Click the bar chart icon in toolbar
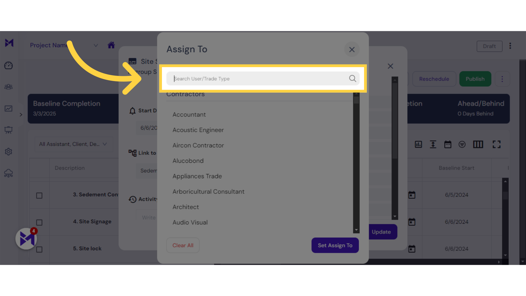 tap(418, 144)
